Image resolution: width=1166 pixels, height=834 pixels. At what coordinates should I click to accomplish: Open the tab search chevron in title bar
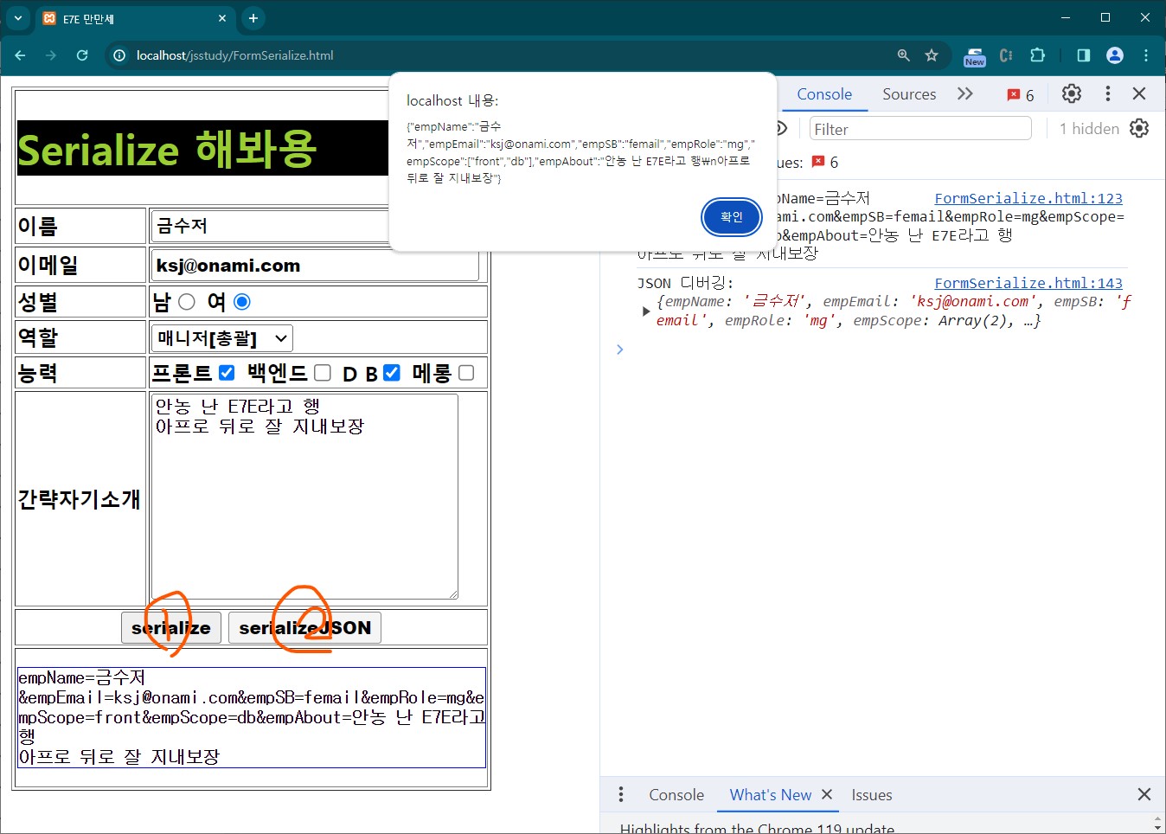17,18
